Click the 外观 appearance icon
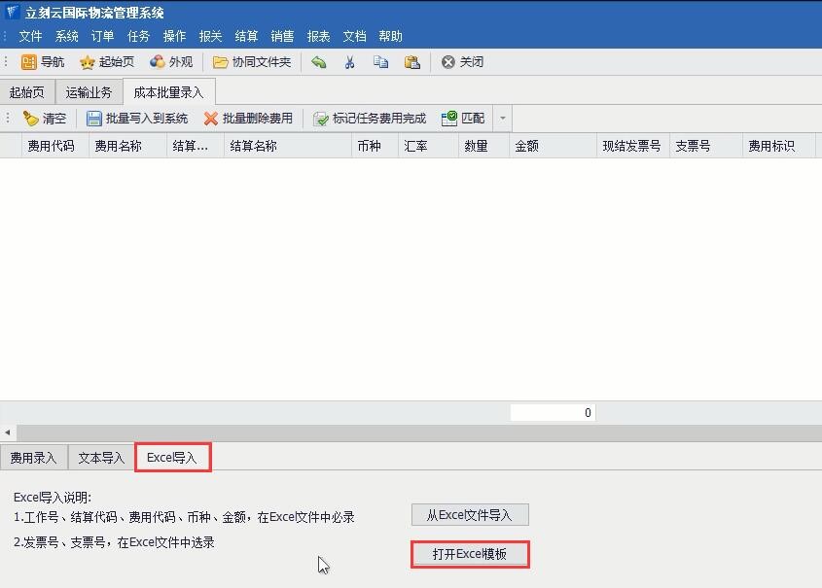This screenshot has height=588, width=822. tap(170, 62)
